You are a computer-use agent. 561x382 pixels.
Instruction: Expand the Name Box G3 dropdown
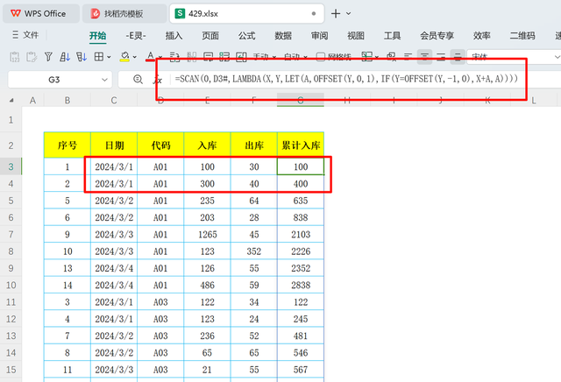click(x=104, y=80)
